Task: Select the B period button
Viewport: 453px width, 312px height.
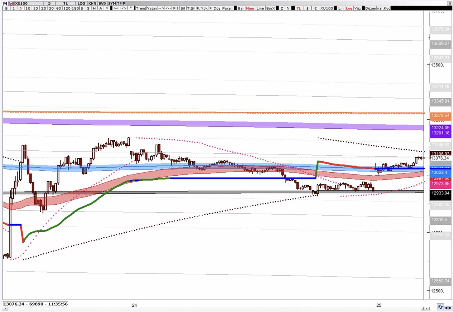Action: 6,8
